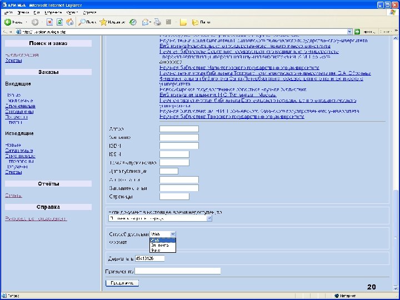Viewport: 400px width, 300px height.
Task: Click the ISSN input field
Action: [174, 154]
